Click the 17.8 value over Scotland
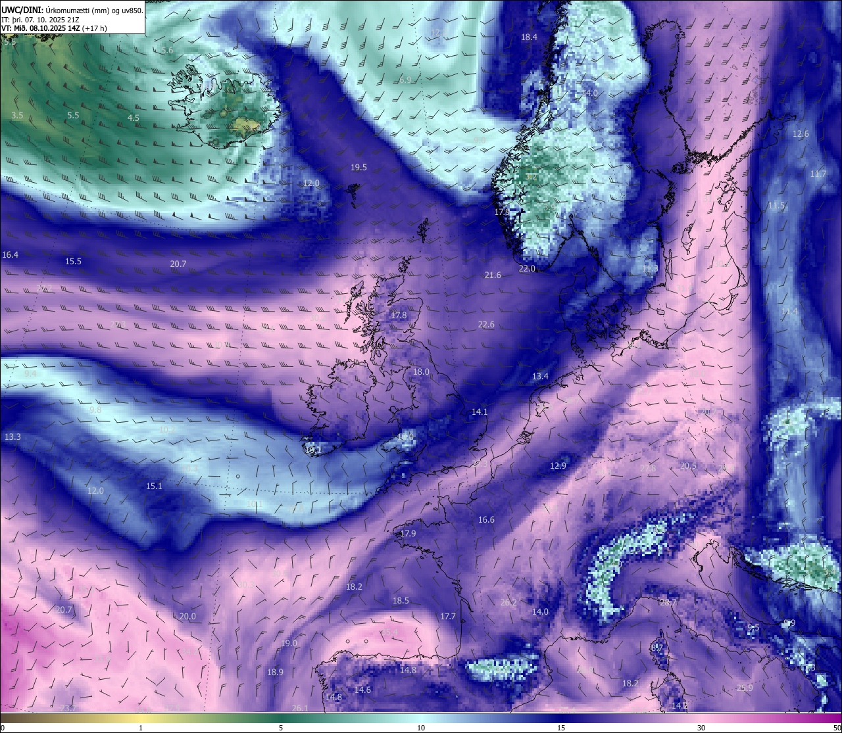Image resolution: width=842 pixels, height=733 pixels. pyautogui.click(x=399, y=316)
